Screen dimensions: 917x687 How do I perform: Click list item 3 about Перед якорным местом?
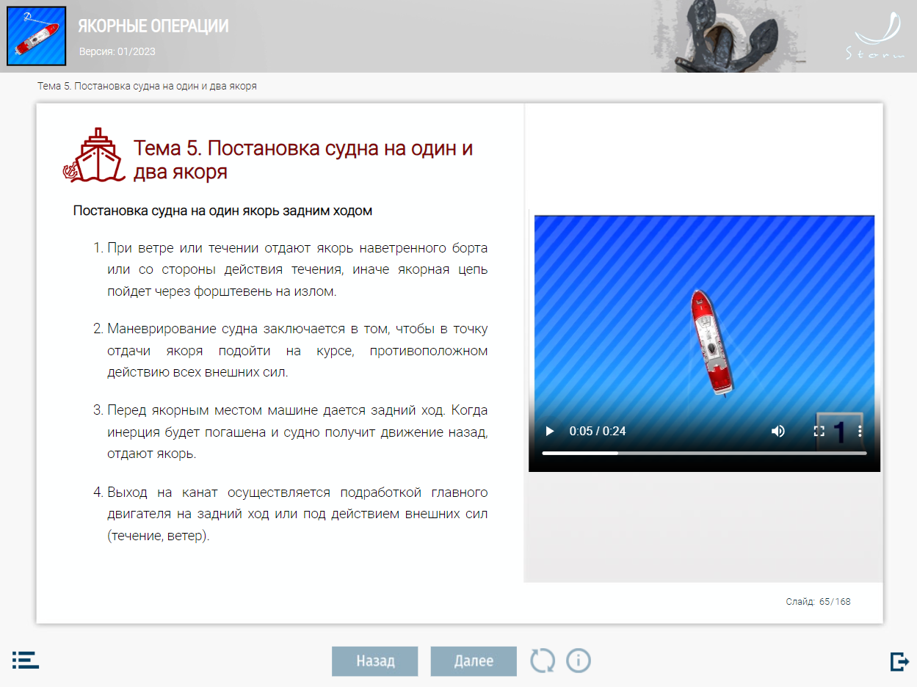point(290,432)
